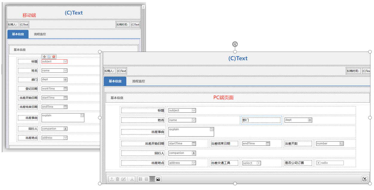Screen dimensions: 374x190
Task: Switch to bulleted list view in bottom toolbar
Action: (141, 179)
